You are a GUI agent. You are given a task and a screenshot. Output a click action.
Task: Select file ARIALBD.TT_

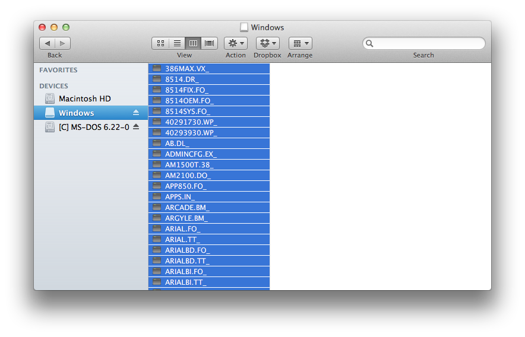pyautogui.click(x=209, y=261)
